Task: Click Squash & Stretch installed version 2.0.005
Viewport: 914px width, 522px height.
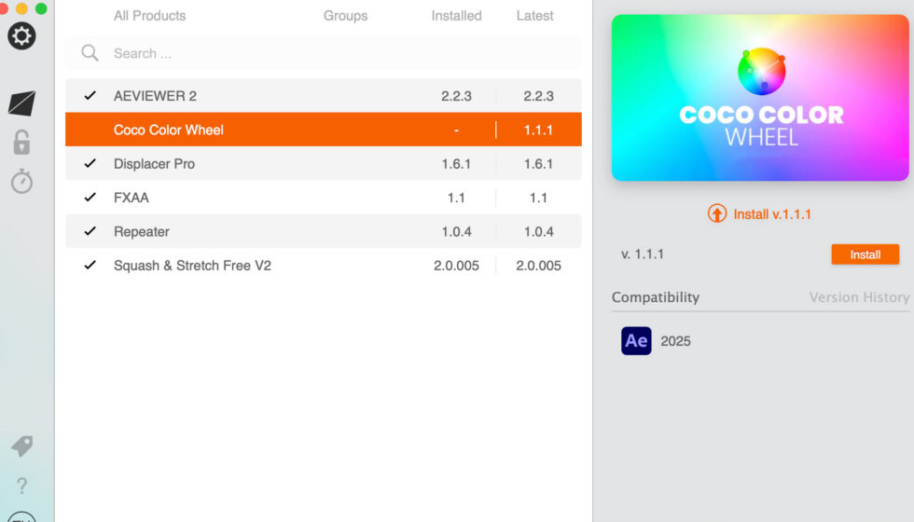Action: click(x=456, y=266)
